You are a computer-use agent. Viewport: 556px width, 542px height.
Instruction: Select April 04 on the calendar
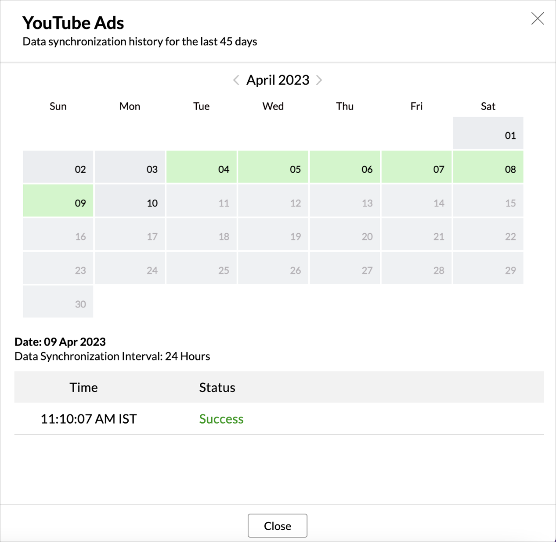pyautogui.click(x=202, y=167)
